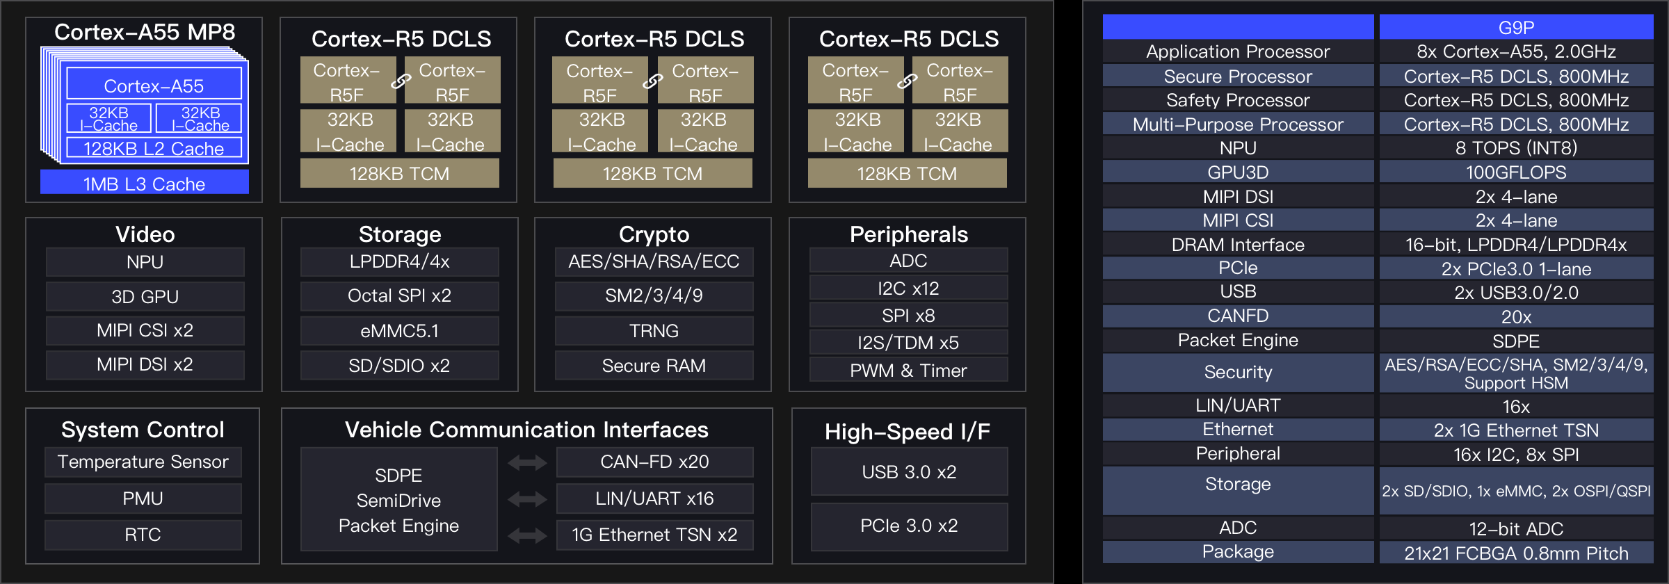Screen dimensions: 1669x584
Task: Select the 128KB L2 Cache box
Action: 154,148
